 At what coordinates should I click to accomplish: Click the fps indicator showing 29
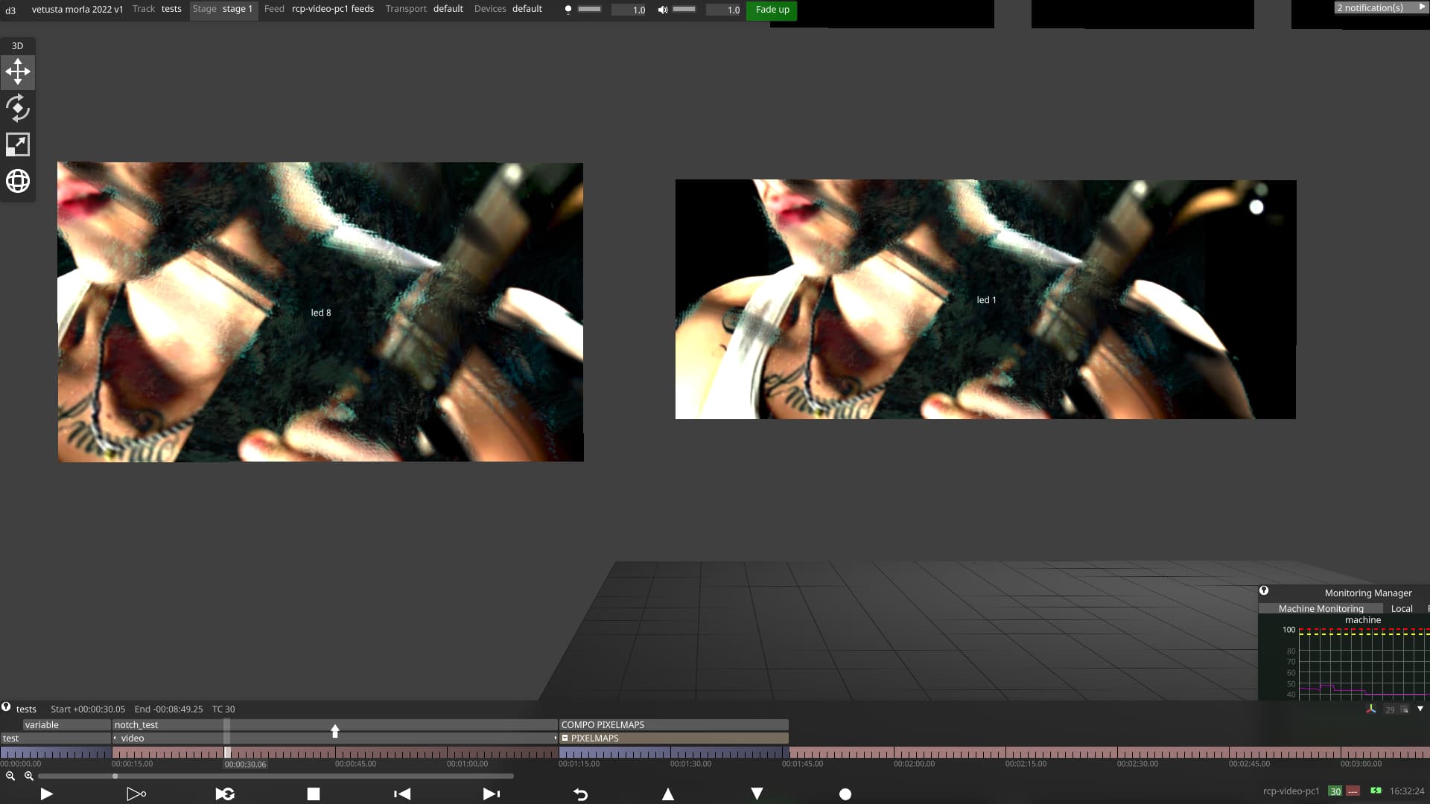(1391, 709)
